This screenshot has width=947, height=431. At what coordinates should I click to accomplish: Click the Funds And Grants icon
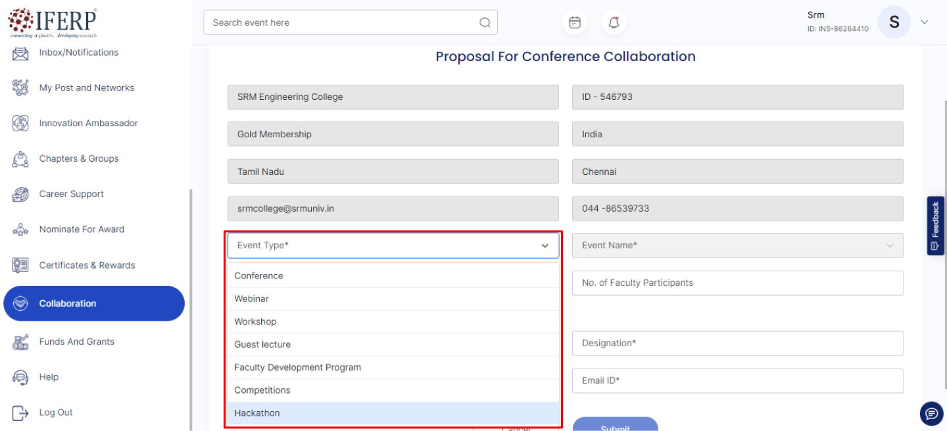[x=20, y=342]
